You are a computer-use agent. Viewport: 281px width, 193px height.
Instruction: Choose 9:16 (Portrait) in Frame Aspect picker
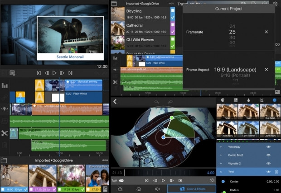pos(235,75)
